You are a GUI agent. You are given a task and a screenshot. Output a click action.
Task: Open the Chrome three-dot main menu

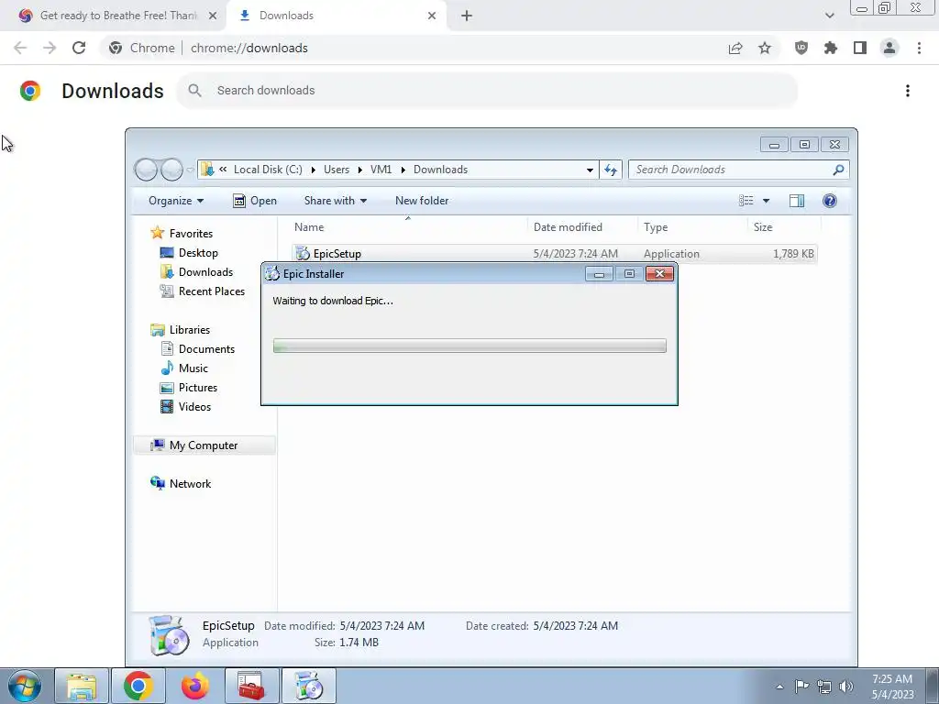tap(919, 48)
